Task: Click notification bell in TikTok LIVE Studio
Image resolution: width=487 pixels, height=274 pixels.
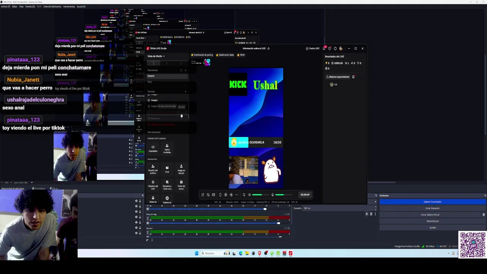Action: click(x=324, y=48)
